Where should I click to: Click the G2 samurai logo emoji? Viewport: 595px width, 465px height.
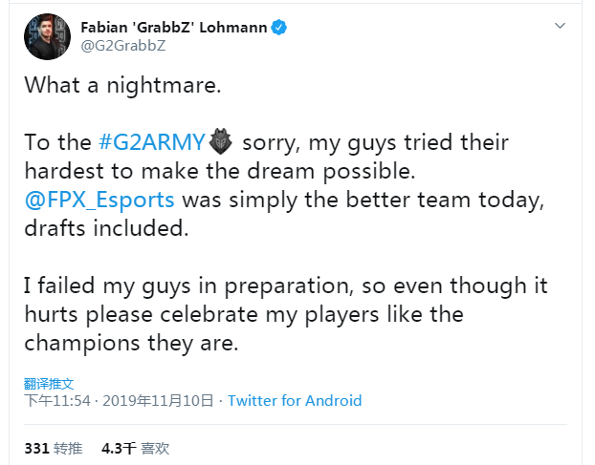220,141
